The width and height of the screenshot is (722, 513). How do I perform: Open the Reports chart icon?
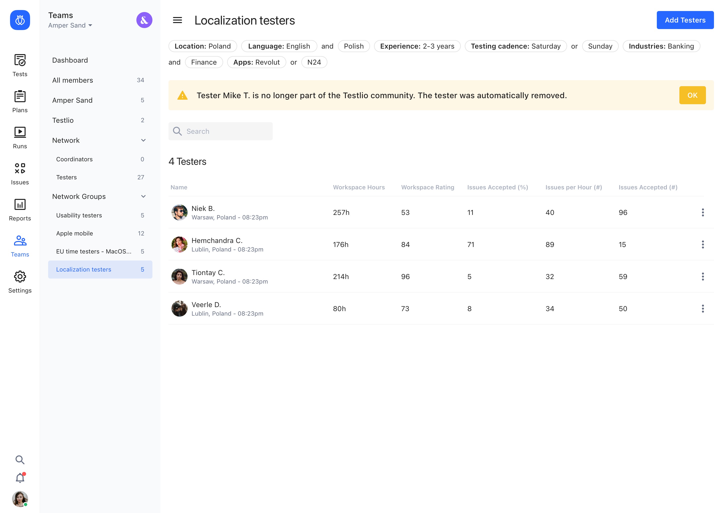(x=20, y=204)
